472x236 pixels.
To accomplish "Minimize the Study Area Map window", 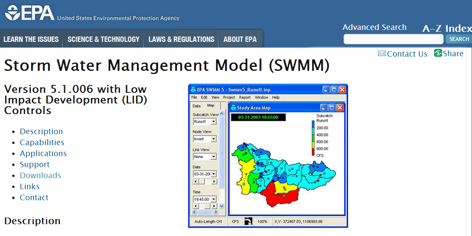I will point(324,108).
